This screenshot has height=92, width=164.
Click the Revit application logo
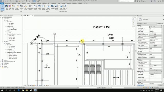pos(1,1)
